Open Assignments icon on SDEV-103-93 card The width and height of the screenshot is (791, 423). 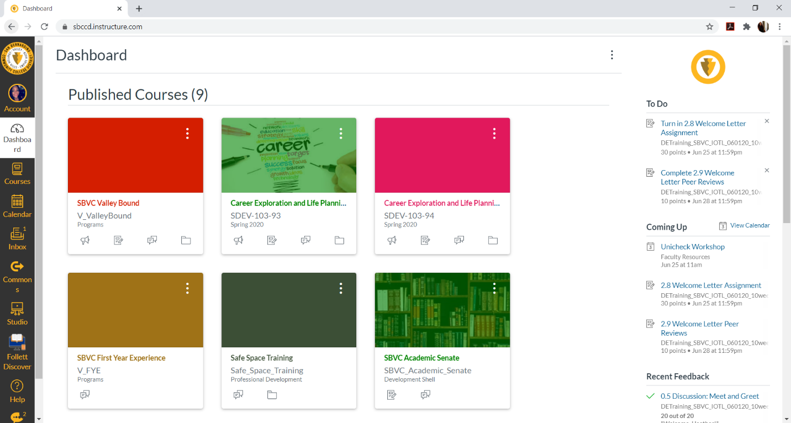click(x=272, y=240)
